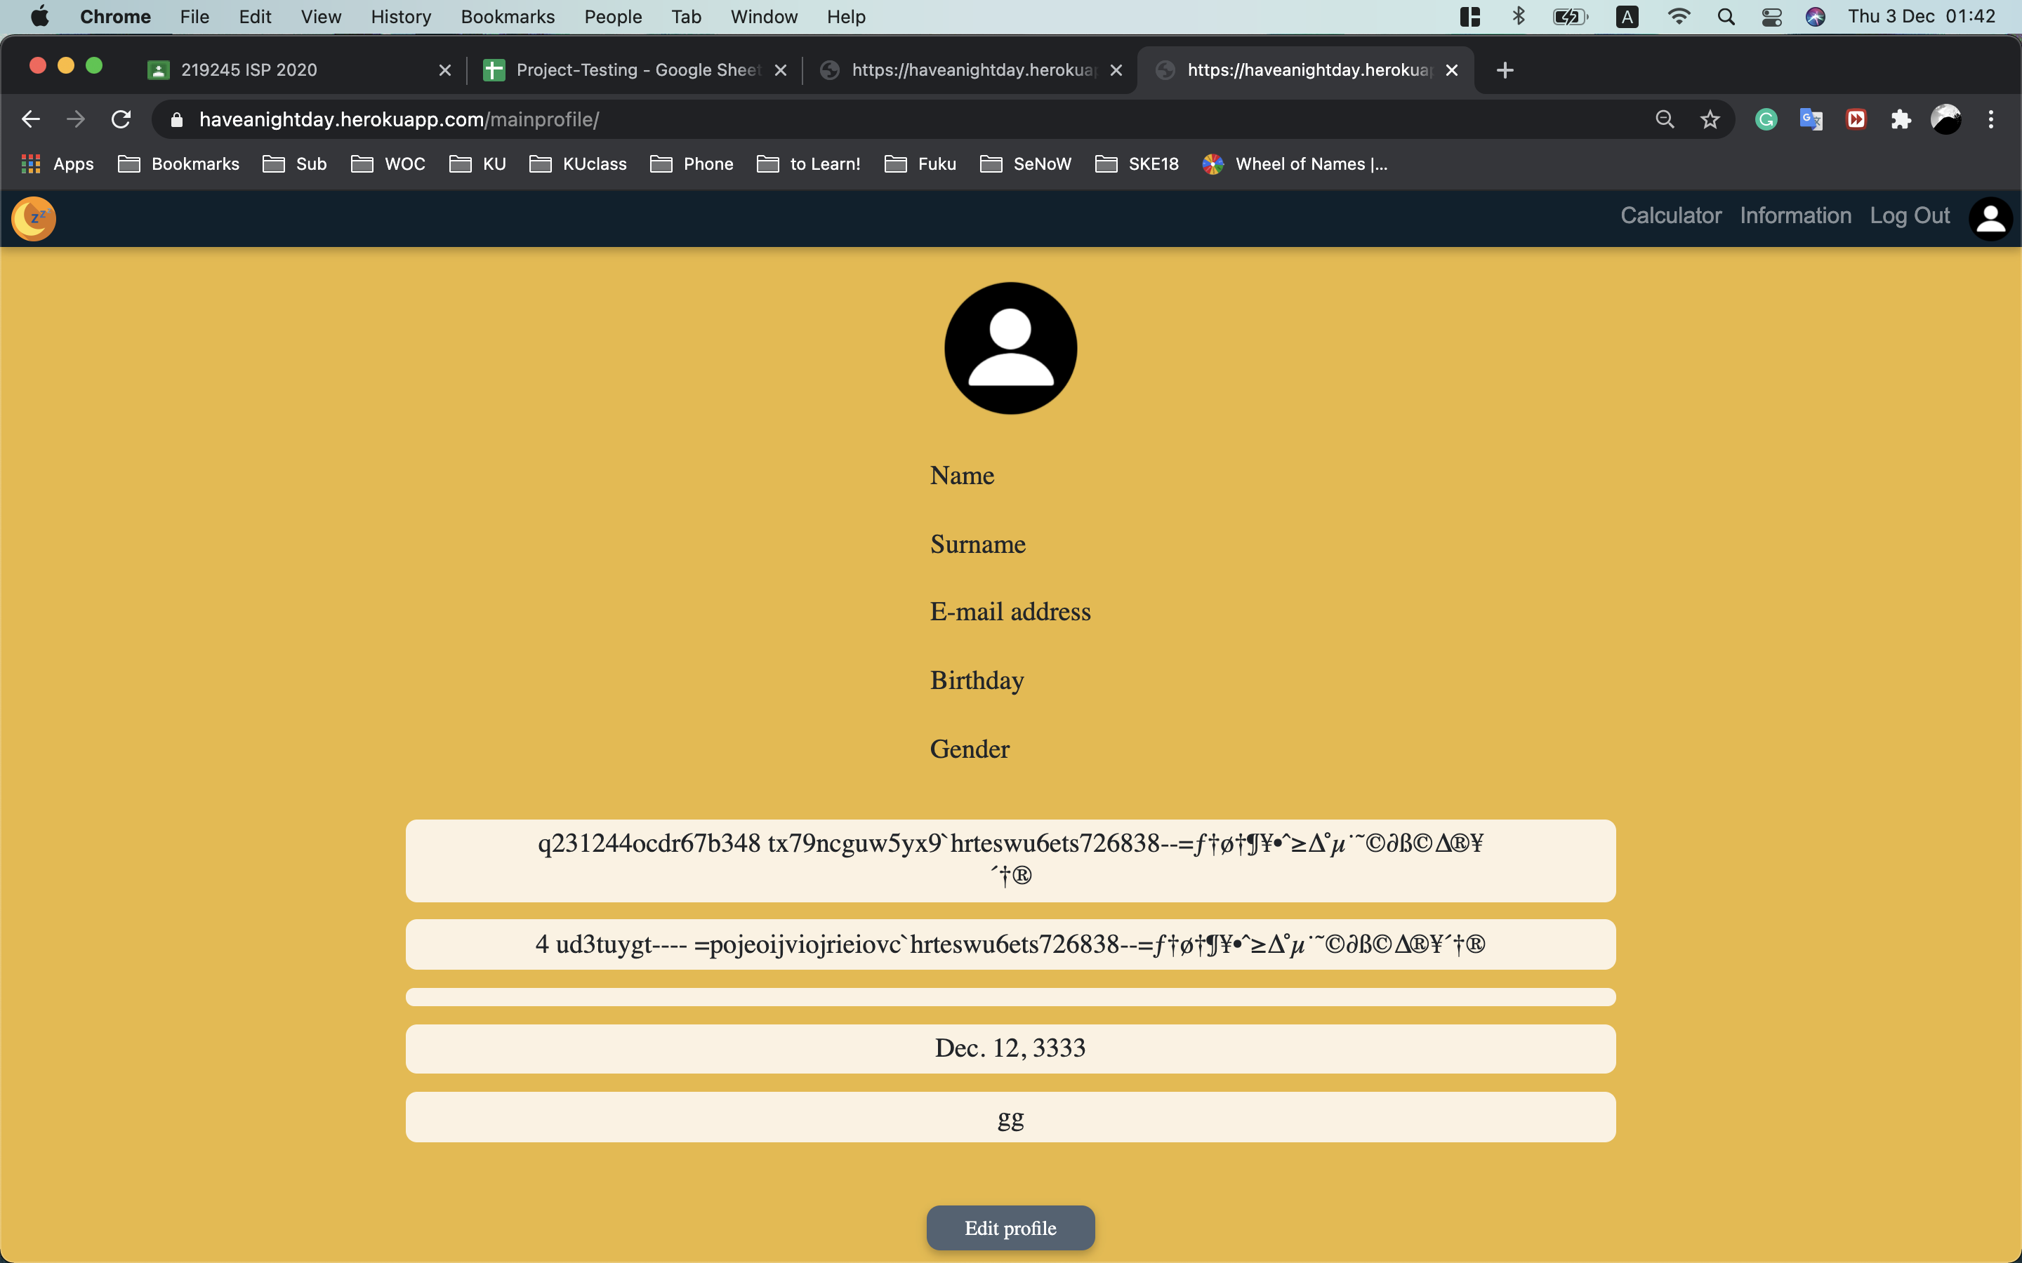The width and height of the screenshot is (2022, 1263).
Task: Click the Log Out link
Action: tap(1908, 215)
